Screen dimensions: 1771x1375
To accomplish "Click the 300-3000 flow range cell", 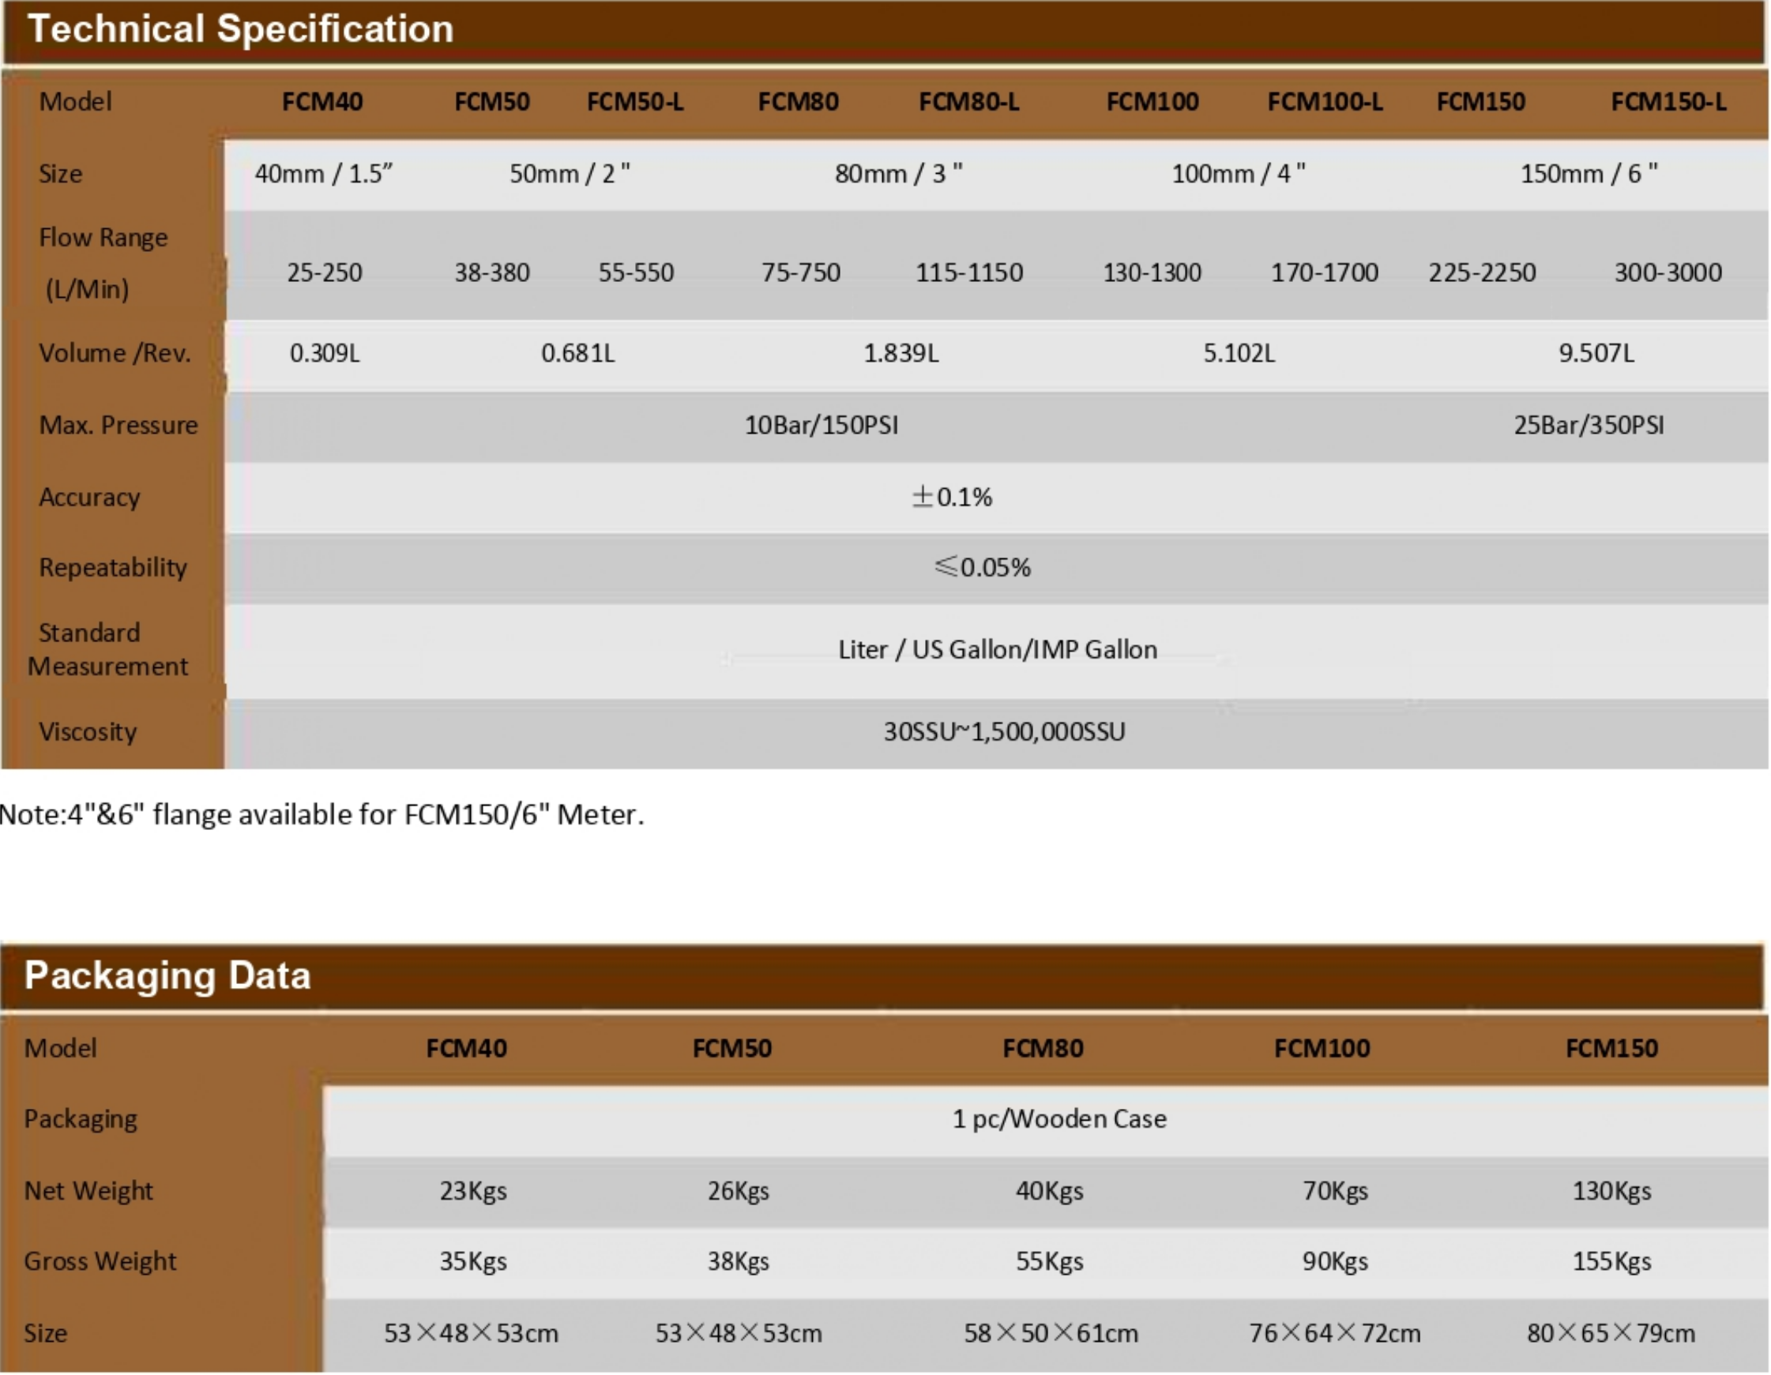I will point(1668,272).
